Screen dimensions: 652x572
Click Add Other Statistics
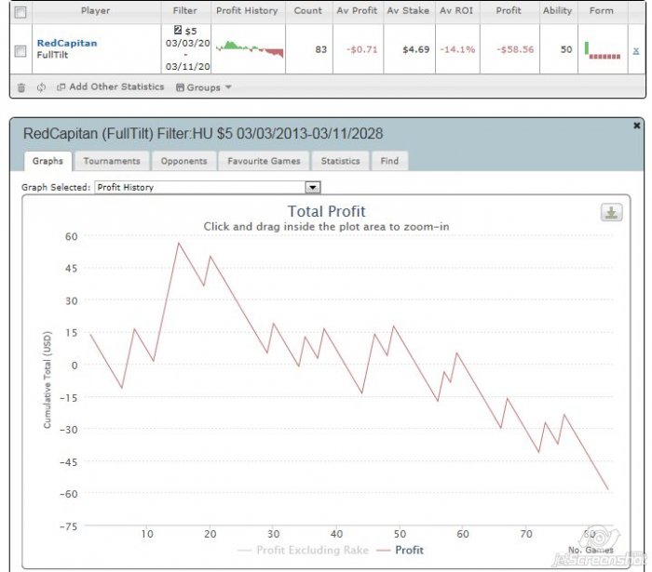coord(111,86)
